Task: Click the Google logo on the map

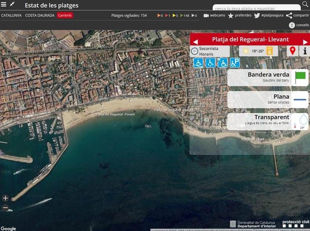Action: (x=8, y=228)
